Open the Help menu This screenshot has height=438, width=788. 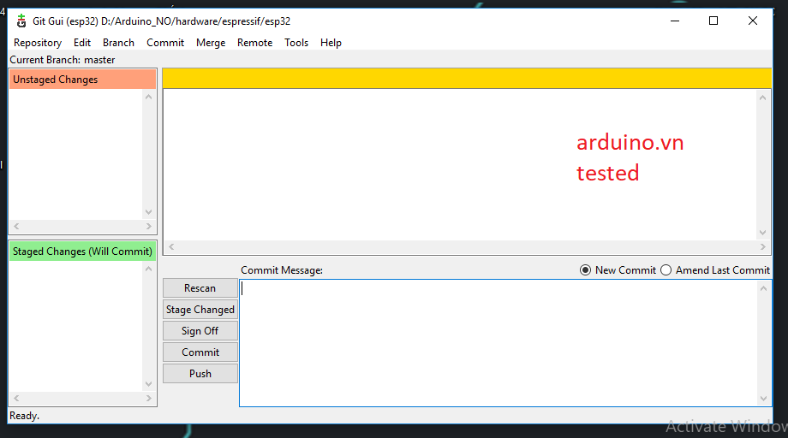click(331, 43)
